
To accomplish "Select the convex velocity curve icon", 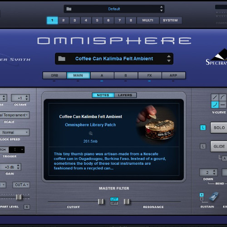I will (x=222, y=97).
